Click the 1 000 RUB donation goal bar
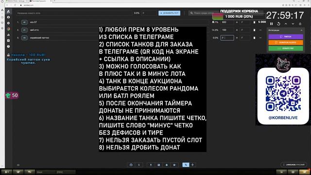Image resolution: width=311 pixels, height=175 pixels. click(x=239, y=17)
